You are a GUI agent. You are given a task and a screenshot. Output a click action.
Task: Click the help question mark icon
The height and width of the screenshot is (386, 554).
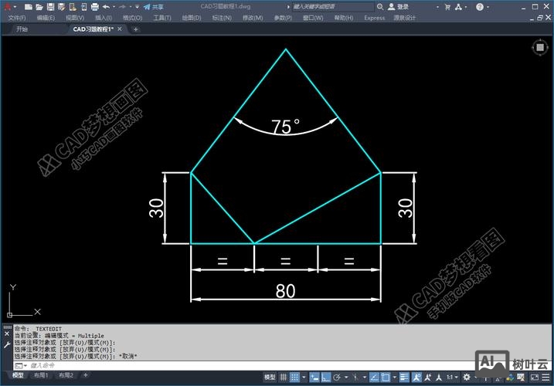(x=479, y=6)
